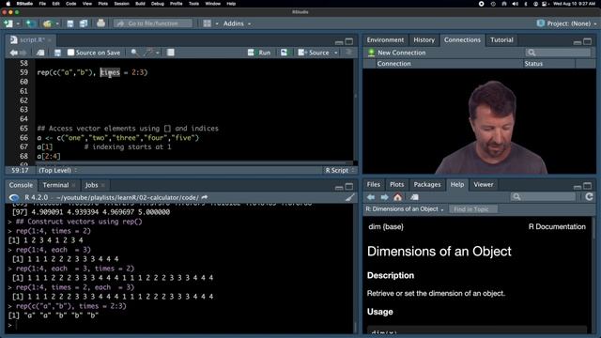
Task: Toggle the document outline icon
Action: 348,53
